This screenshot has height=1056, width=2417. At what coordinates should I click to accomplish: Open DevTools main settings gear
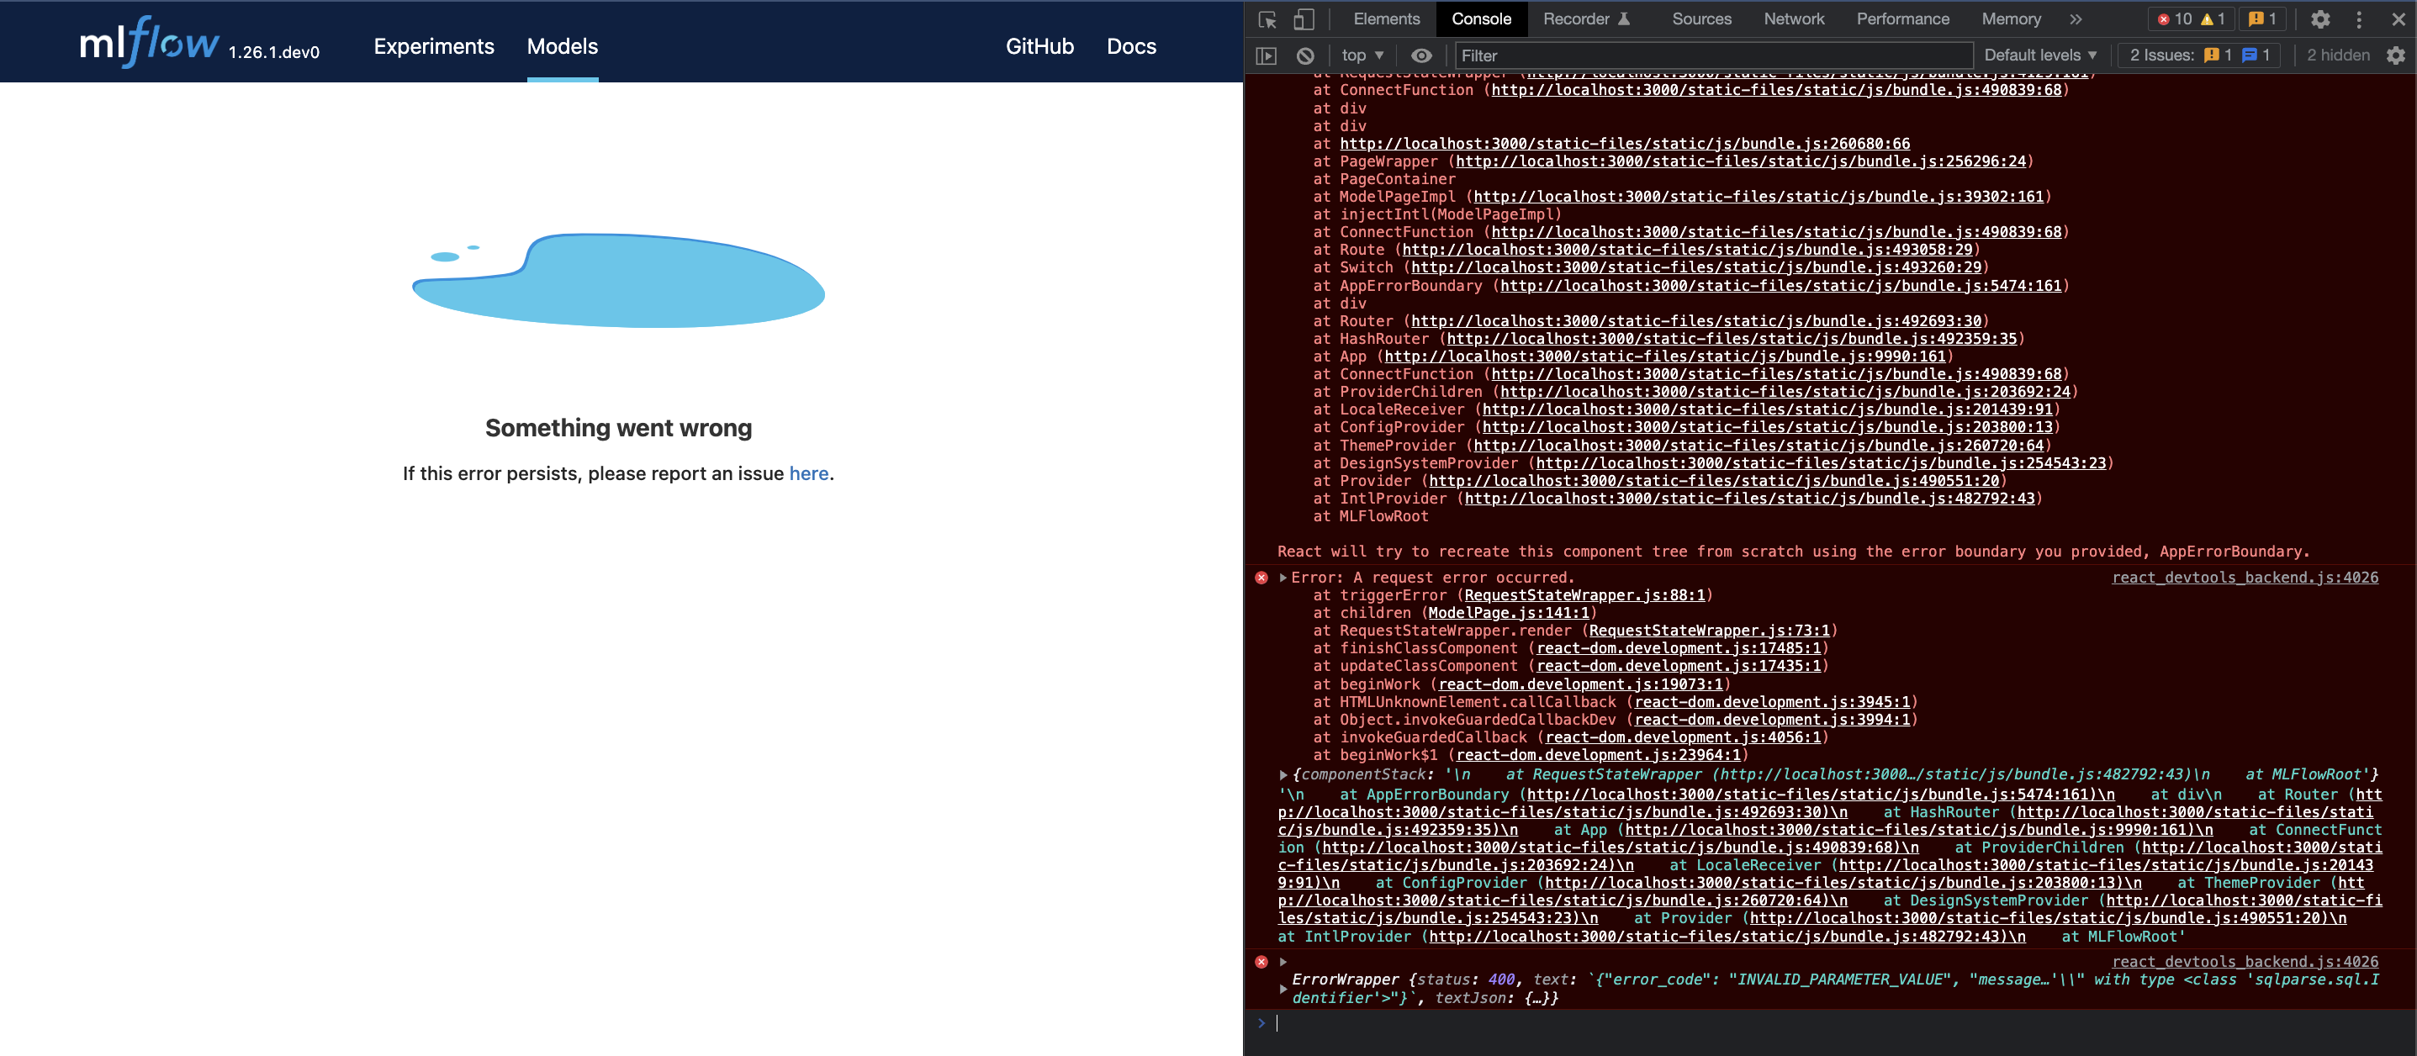pos(2319,18)
